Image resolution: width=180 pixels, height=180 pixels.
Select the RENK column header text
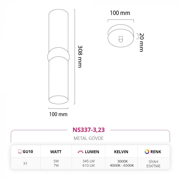tap(156, 152)
